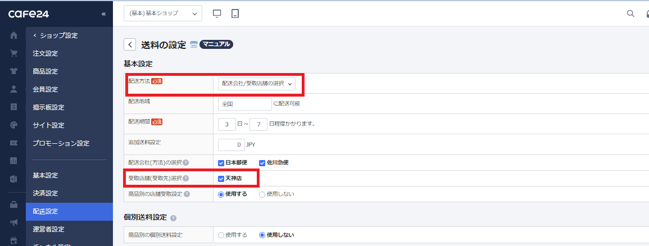
Task: Click help icon beside 商品別の店舗受取設定
Action: [187, 194]
